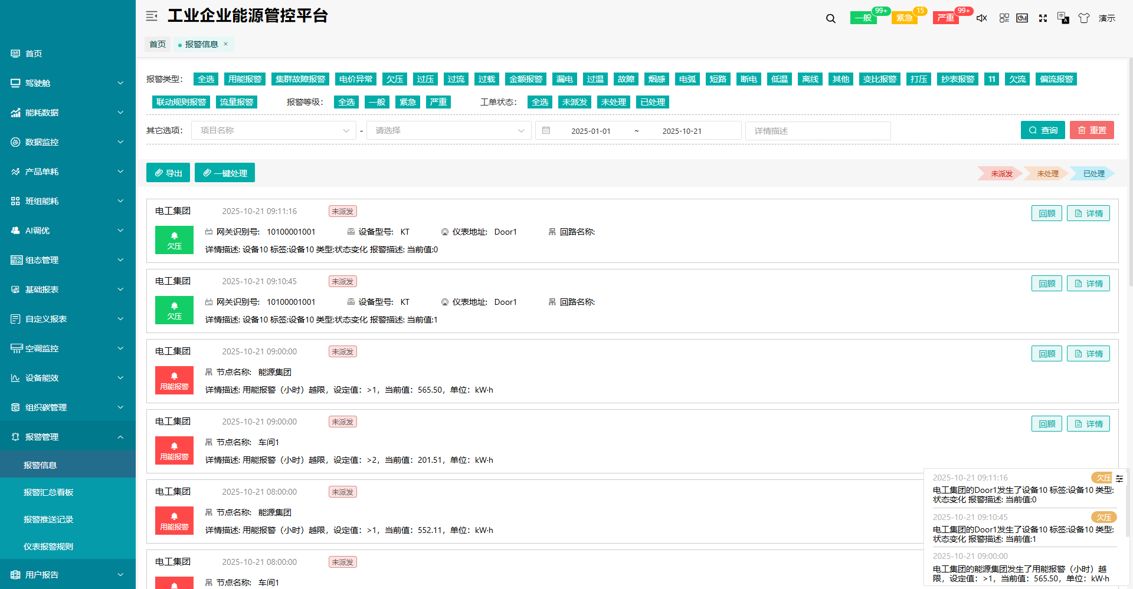Switch to the 首页 tab
Screen dimensions: 1133x589
[x=158, y=44]
